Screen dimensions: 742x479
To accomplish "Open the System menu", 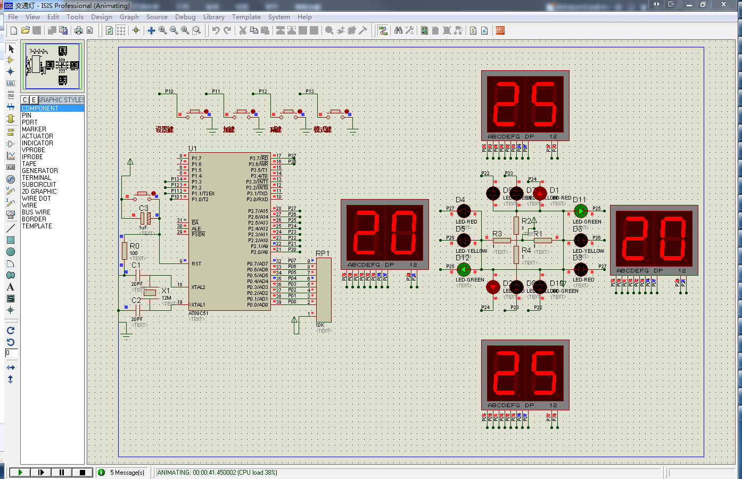I will point(279,17).
